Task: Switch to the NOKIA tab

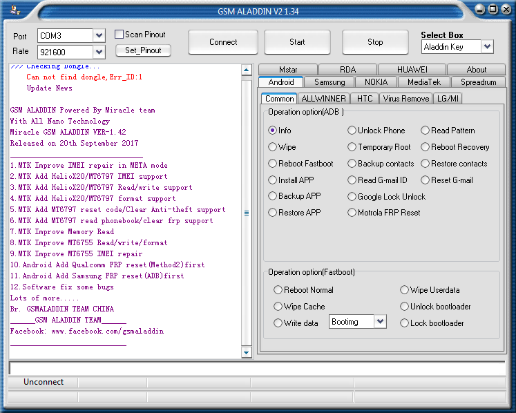Action: (376, 82)
